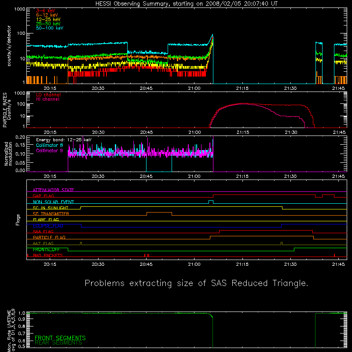The image size is (352, 352).
Task: Click the 0.9 label on livetime axis
Action: [x=22, y=319]
